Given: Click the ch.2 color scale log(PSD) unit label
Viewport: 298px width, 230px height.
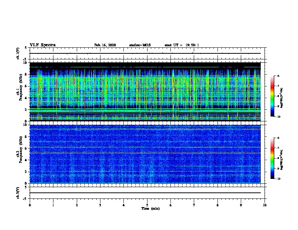Looking at the screenshot, I should pos(282,160).
